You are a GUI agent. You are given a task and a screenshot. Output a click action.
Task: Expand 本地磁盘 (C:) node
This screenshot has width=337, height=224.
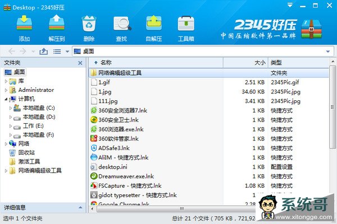click(x=10, y=108)
